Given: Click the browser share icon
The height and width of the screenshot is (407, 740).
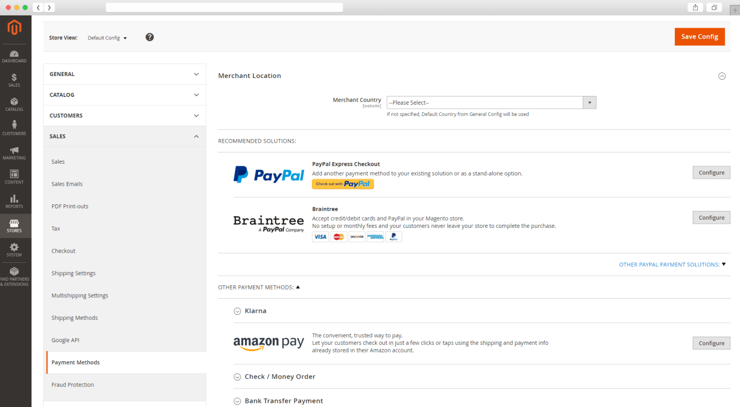Looking at the screenshot, I should point(695,7).
